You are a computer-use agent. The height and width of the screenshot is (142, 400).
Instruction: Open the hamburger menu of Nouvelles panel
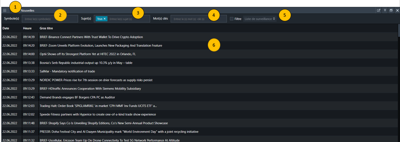click(4, 10)
